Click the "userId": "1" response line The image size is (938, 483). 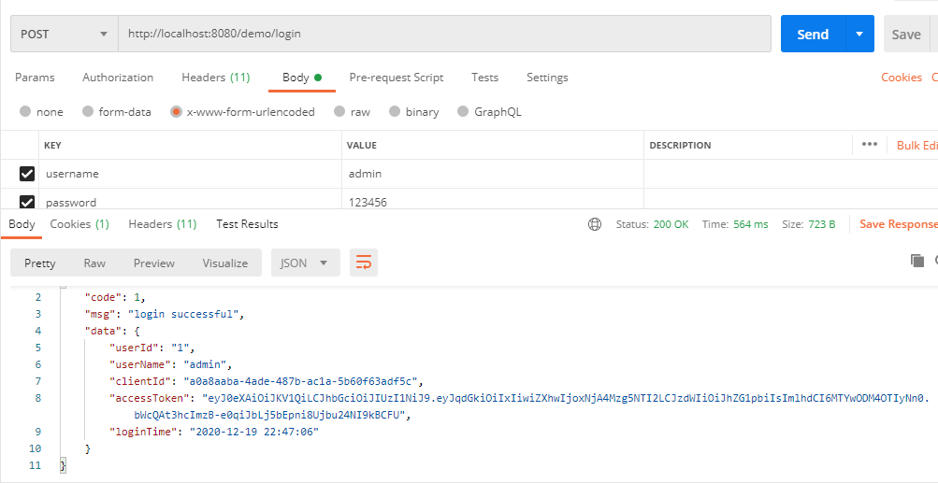click(152, 348)
